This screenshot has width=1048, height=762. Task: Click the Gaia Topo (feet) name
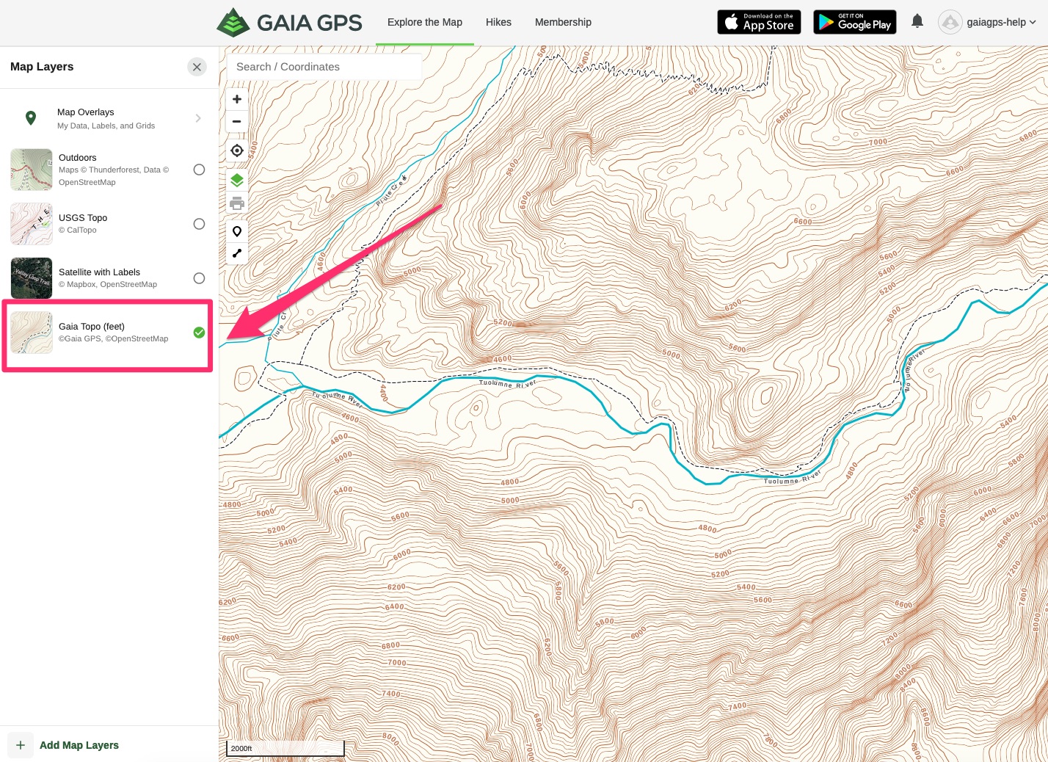click(x=92, y=327)
